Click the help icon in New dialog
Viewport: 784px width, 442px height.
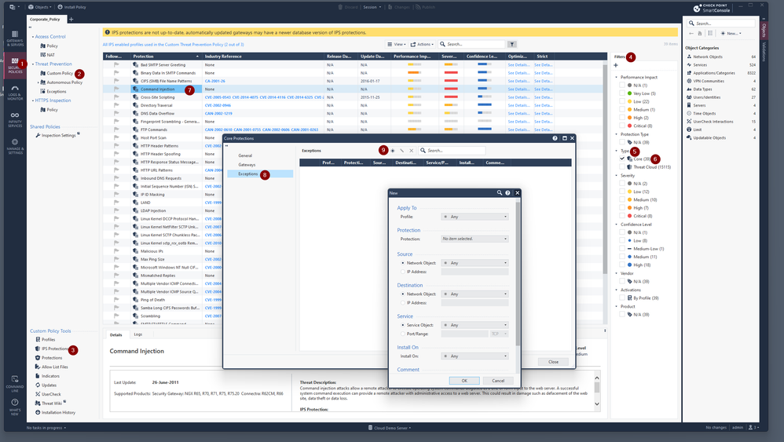pos(508,192)
